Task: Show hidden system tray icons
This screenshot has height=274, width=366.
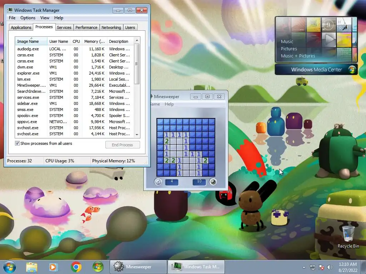Action: coord(304,267)
